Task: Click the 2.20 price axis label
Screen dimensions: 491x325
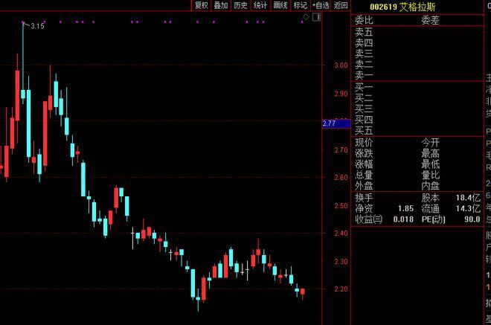Action: coord(341,289)
